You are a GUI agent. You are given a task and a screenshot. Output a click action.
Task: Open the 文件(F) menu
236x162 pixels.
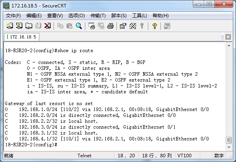pyautogui.click(x=13, y=16)
